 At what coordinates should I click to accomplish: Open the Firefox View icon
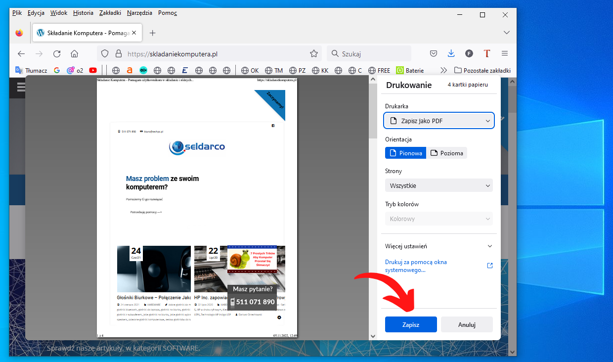pos(19,33)
